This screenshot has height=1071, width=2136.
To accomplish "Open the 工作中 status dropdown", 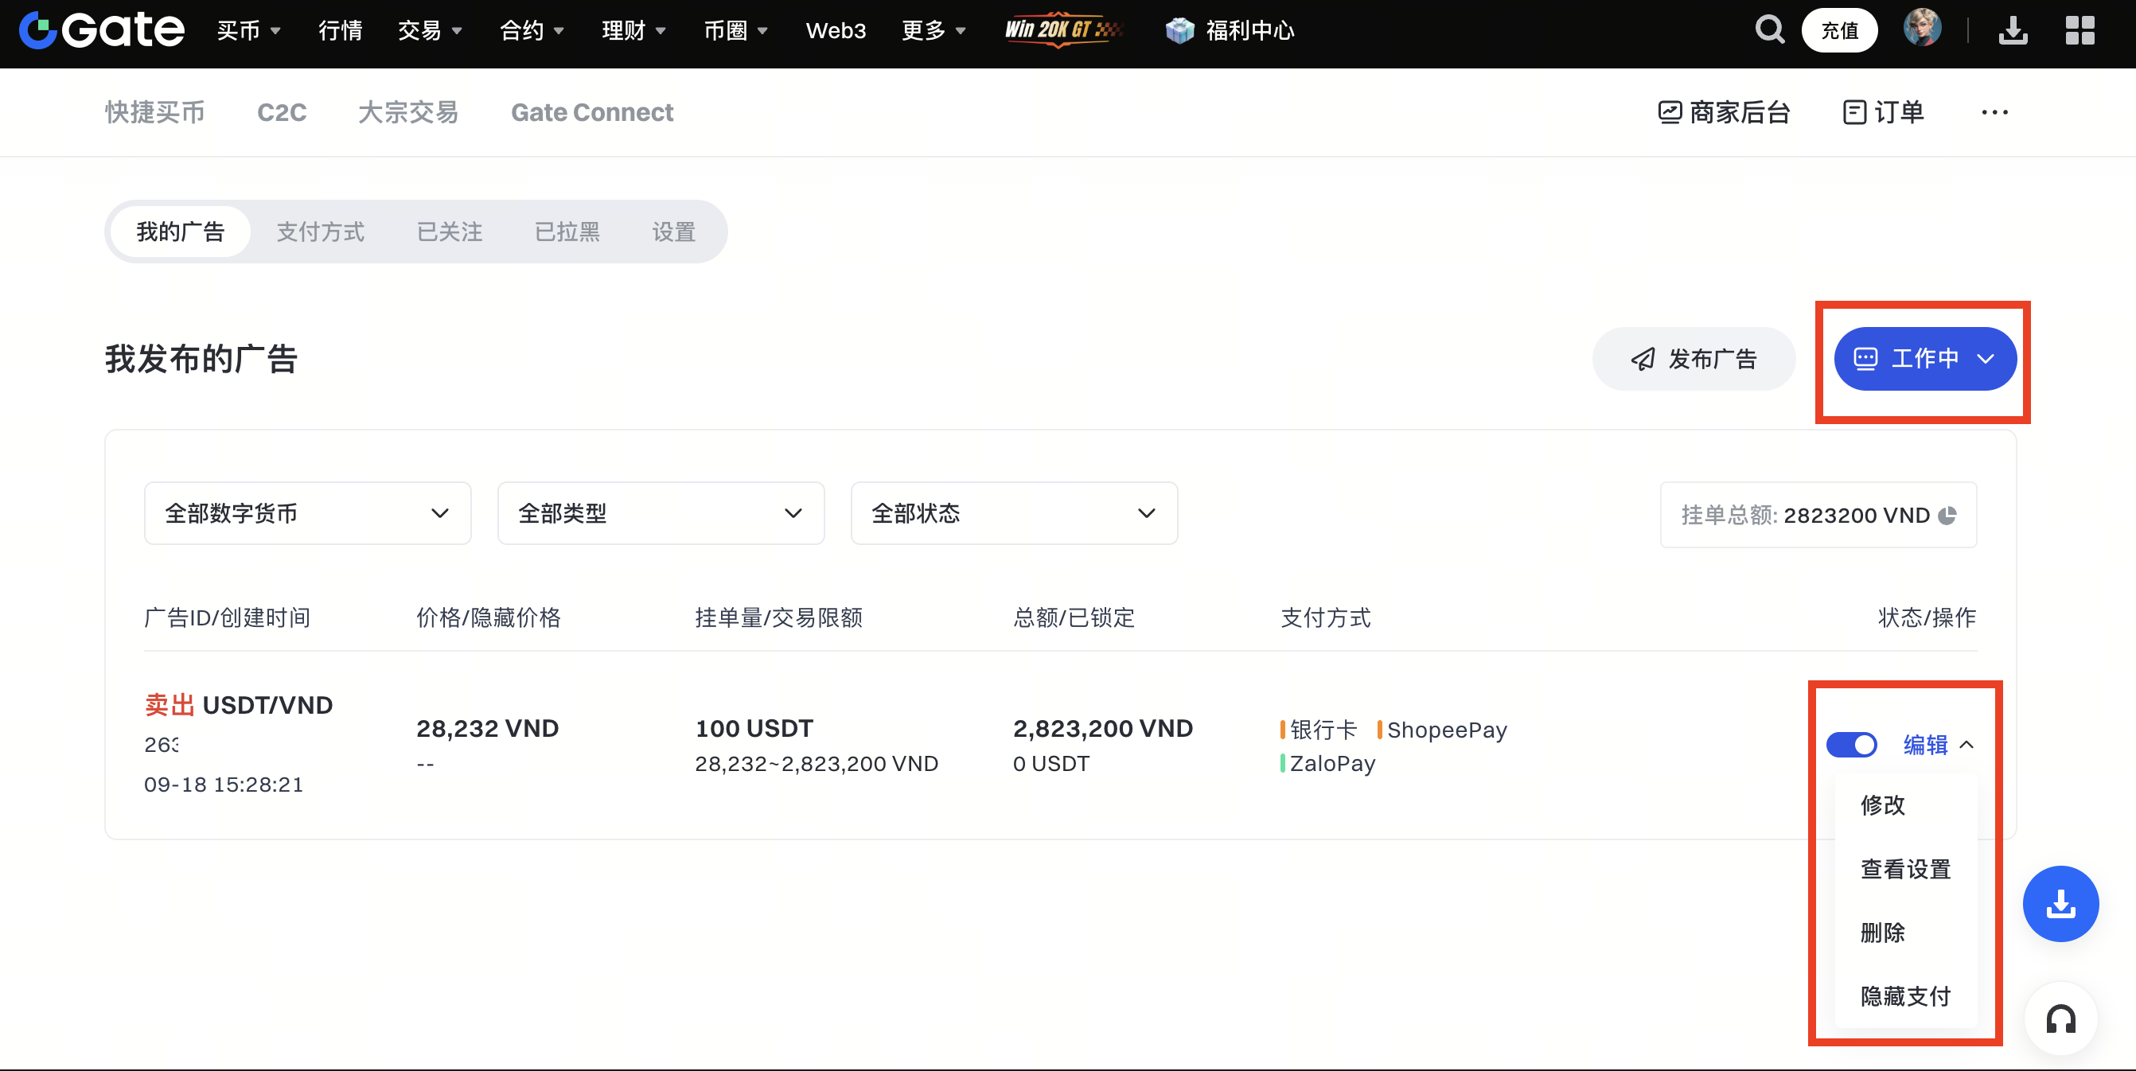I will [x=1924, y=358].
